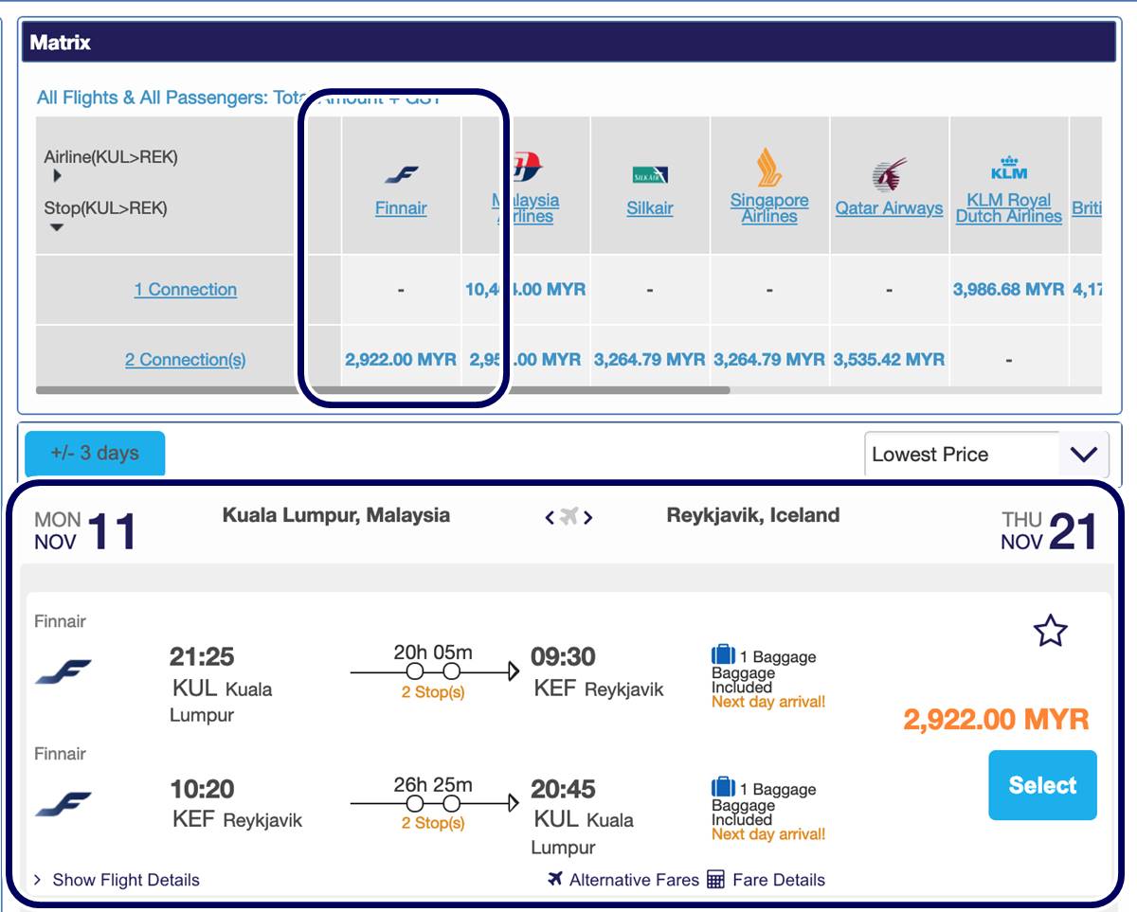Select KLM's 3,986.68 MYR matrix fare
The width and height of the screenshot is (1137, 912).
coord(1009,290)
